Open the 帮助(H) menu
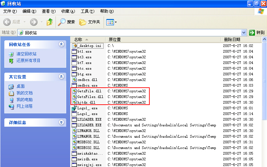Screen dimensions: 267x167 point(107,11)
